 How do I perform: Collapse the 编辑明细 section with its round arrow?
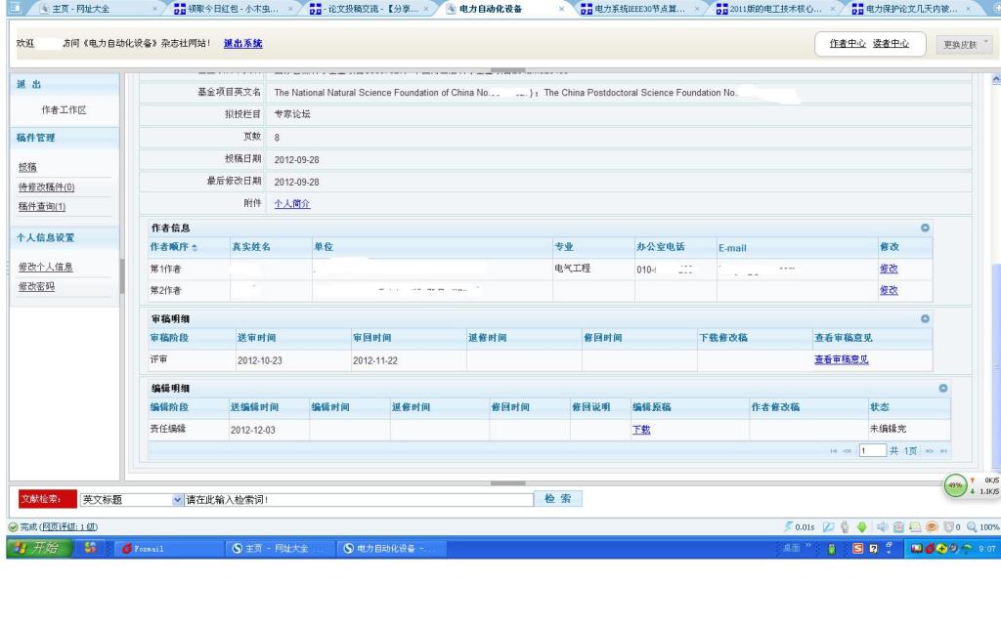943,389
